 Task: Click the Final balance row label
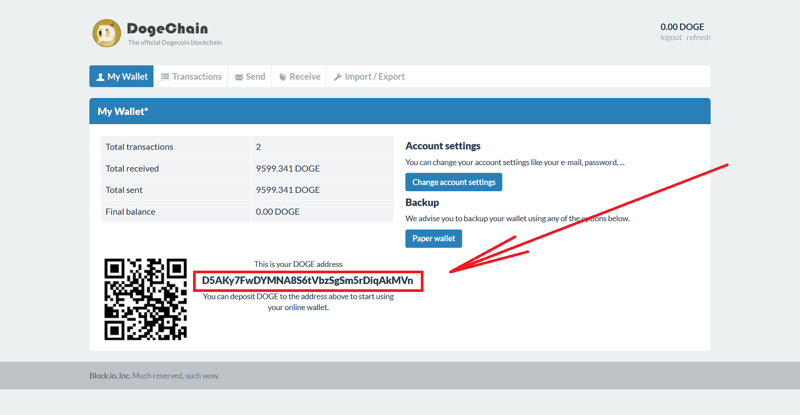130,211
